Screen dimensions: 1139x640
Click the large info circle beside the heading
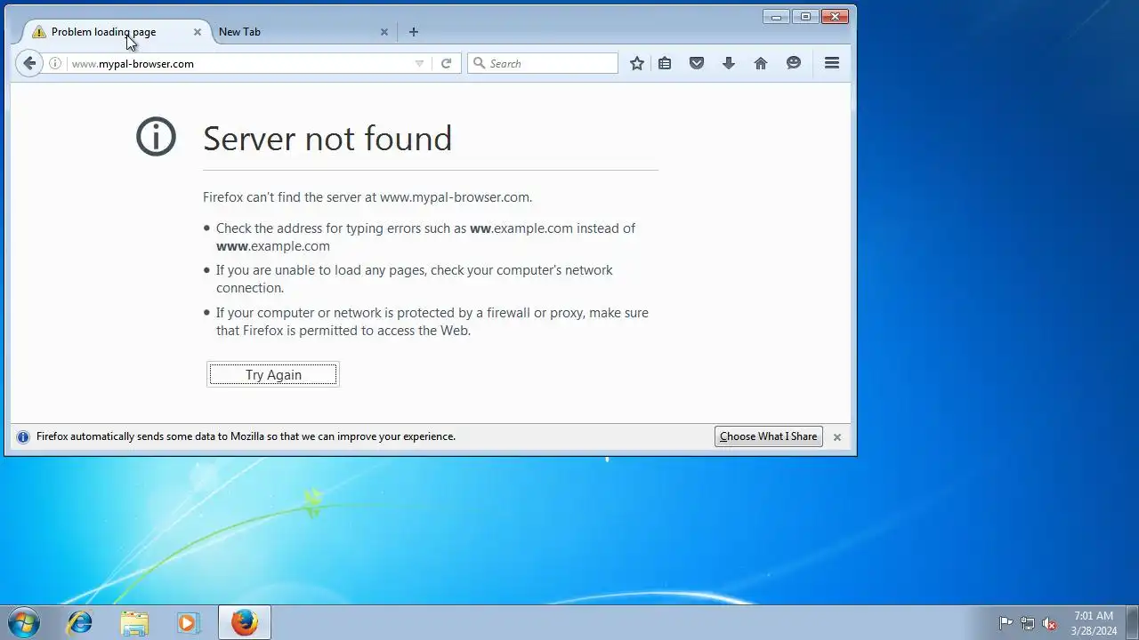point(156,137)
